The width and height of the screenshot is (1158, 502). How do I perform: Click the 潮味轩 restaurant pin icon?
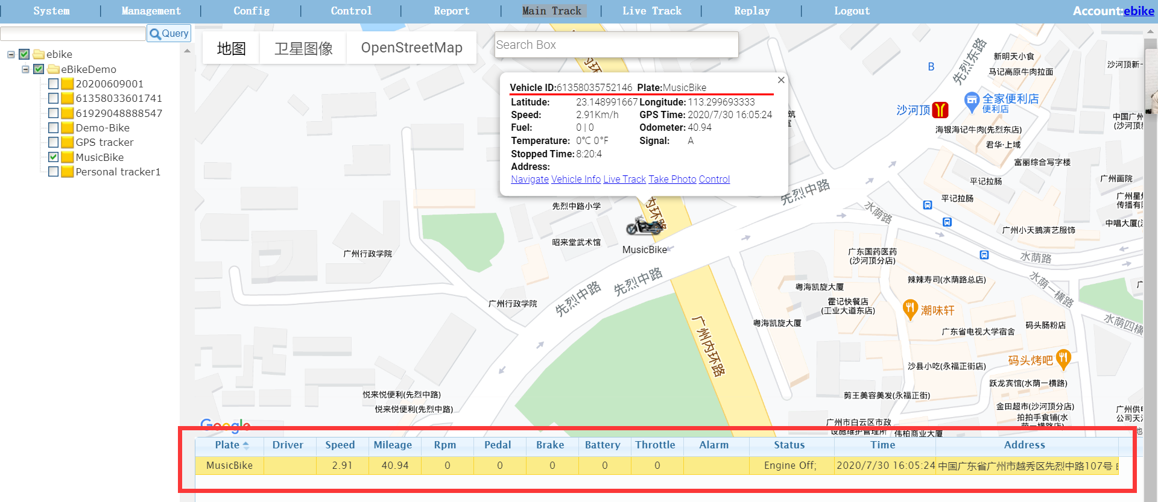click(910, 309)
